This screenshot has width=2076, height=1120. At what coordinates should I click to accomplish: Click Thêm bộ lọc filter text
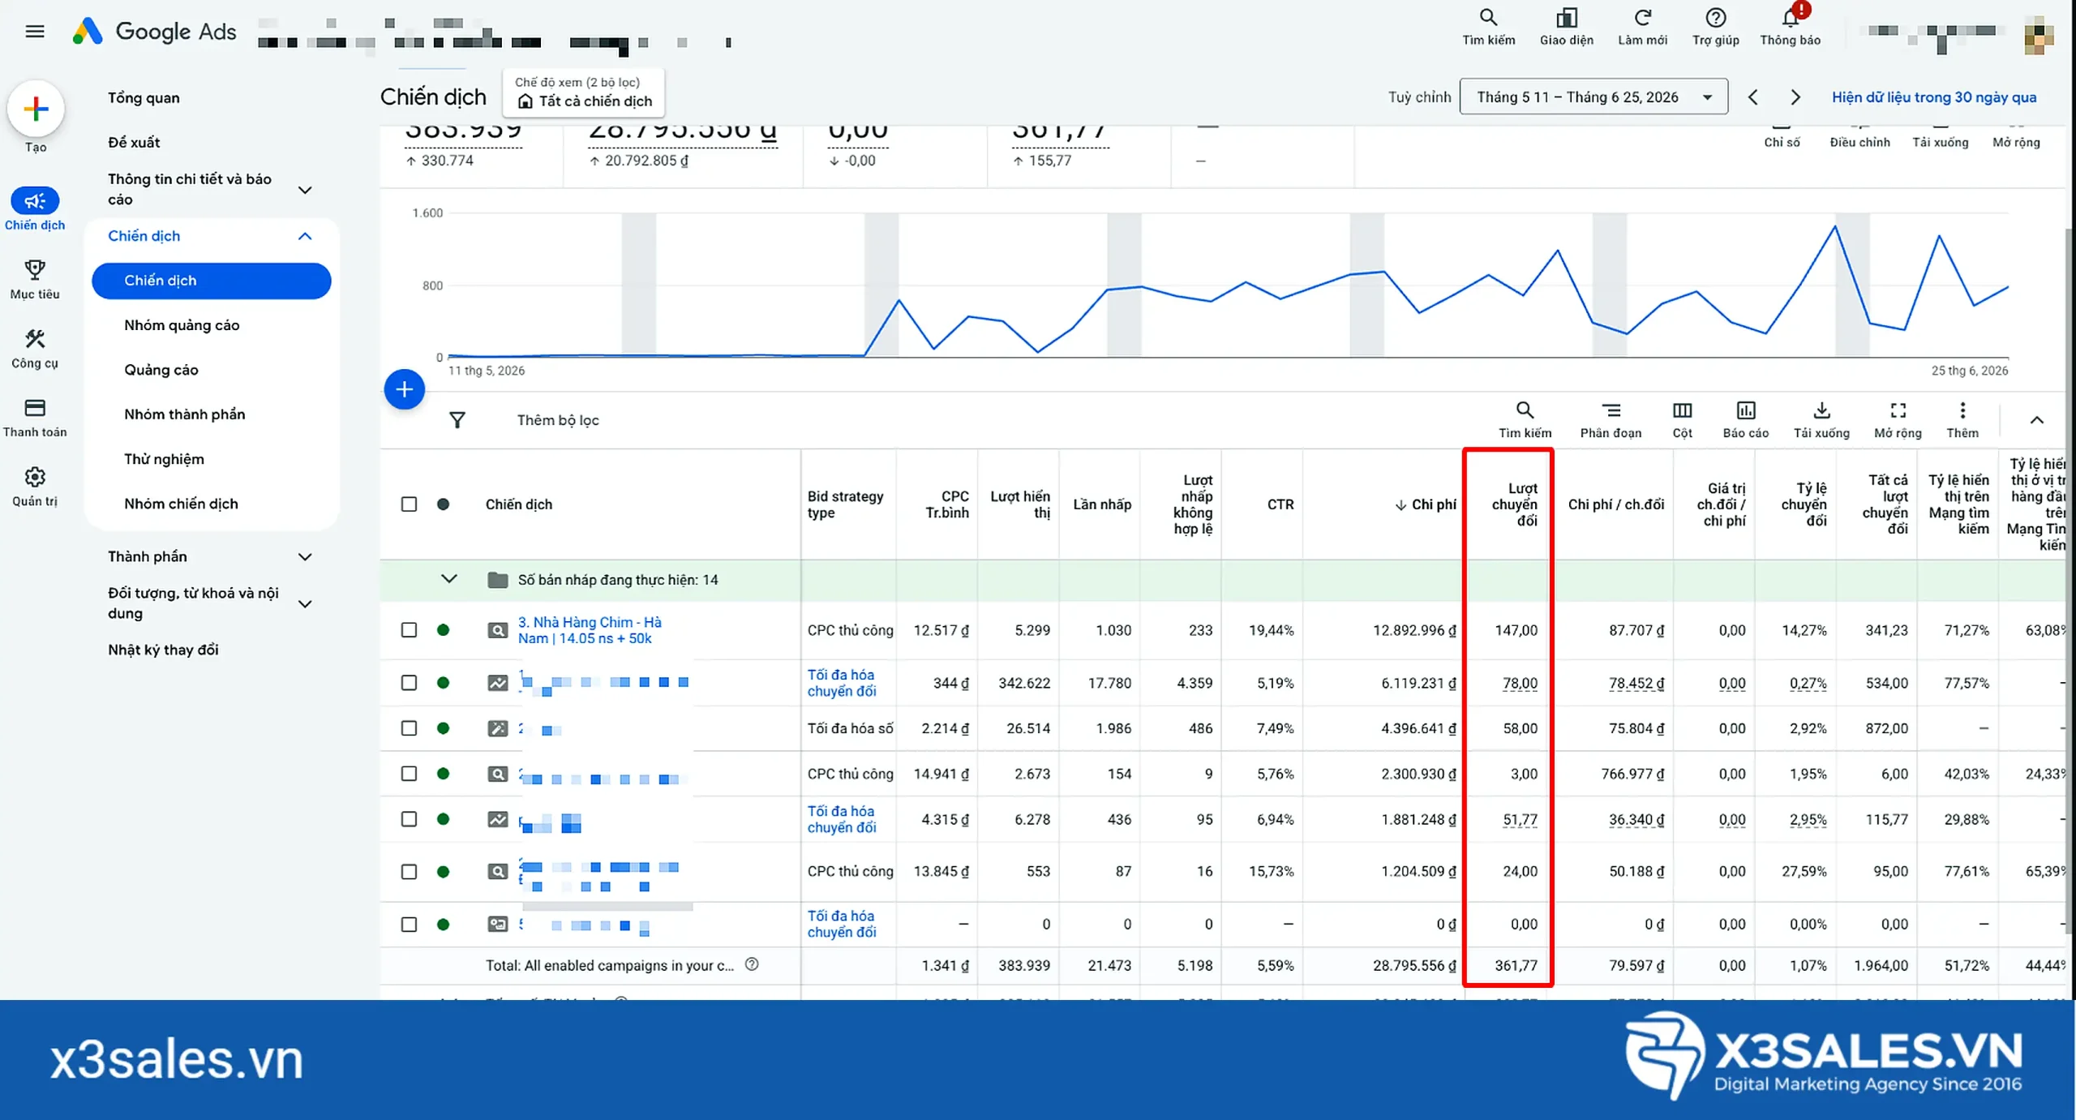tap(558, 420)
